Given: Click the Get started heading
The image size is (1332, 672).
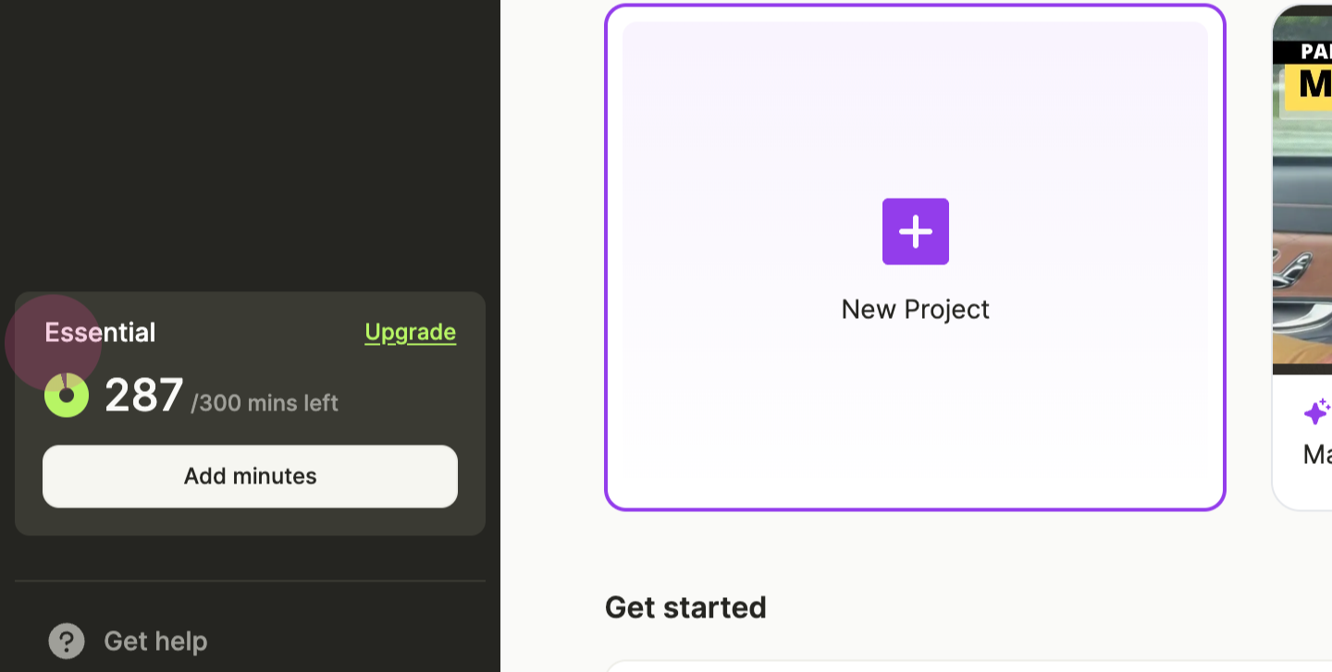Looking at the screenshot, I should click(x=685, y=607).
